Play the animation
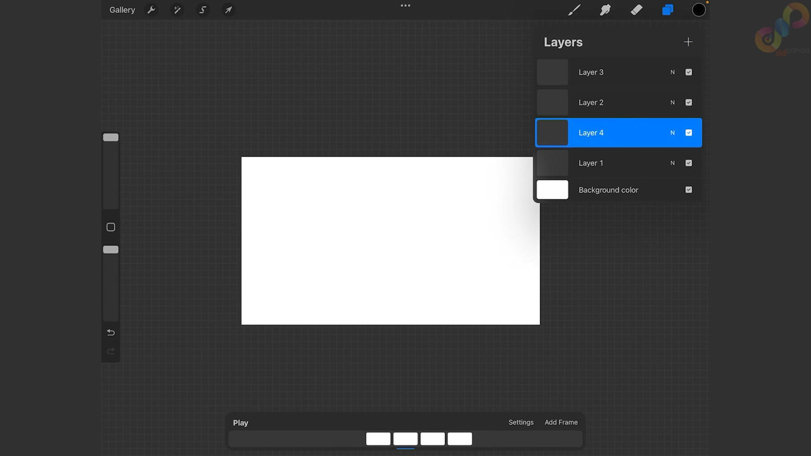Screen dimensions: 811x456 coord(241,422)
